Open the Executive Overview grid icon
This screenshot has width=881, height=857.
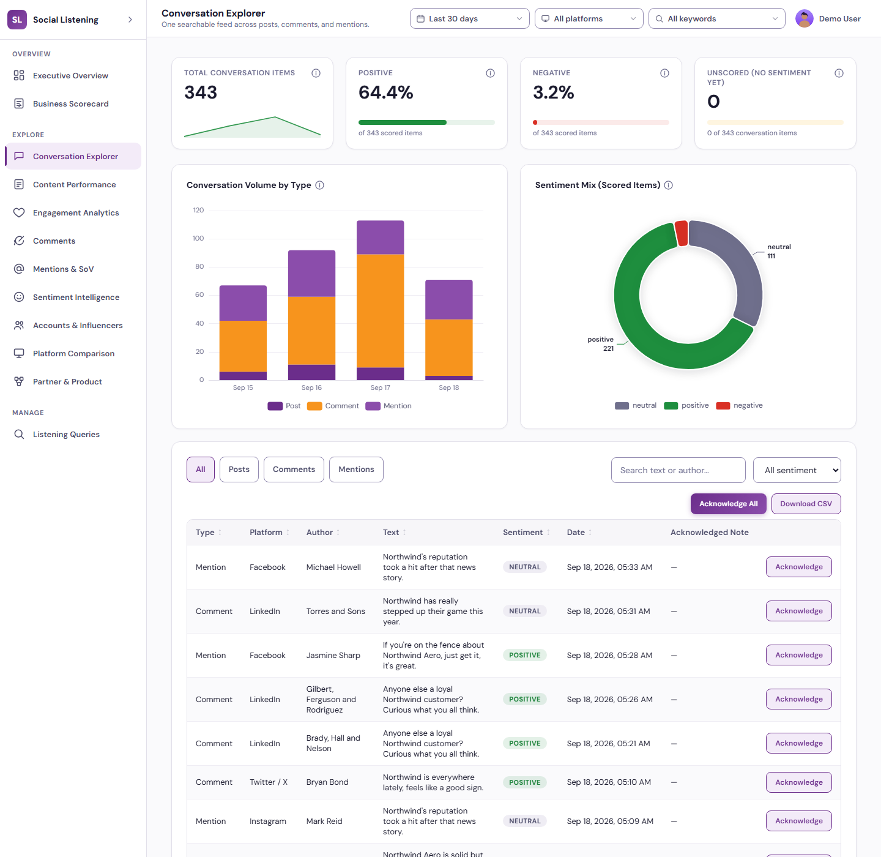pyautogui.click(x=19, y=75)
